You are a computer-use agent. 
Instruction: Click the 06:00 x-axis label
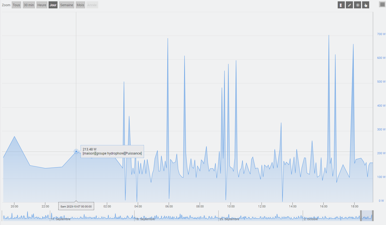pos(169,206)
